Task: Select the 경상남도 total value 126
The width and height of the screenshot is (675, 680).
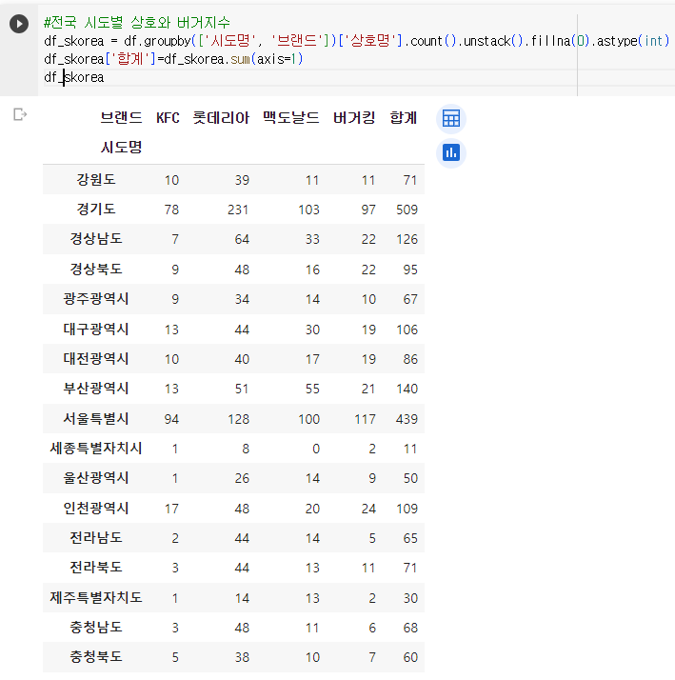Action: 407,239
